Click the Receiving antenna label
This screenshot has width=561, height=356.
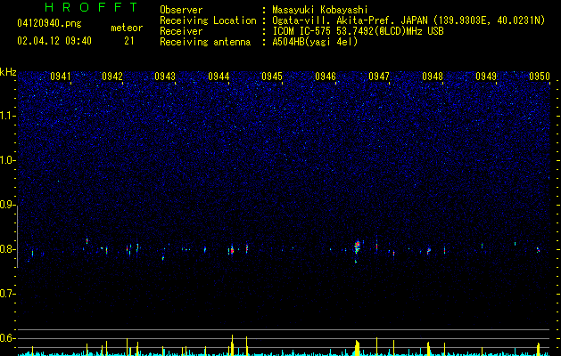[205, 42]
